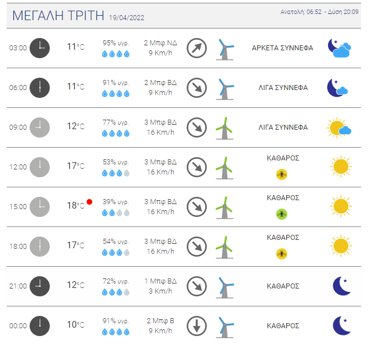
Task: Select the moon and clouds icon at 03:00
Action: [x=339, y=48]
